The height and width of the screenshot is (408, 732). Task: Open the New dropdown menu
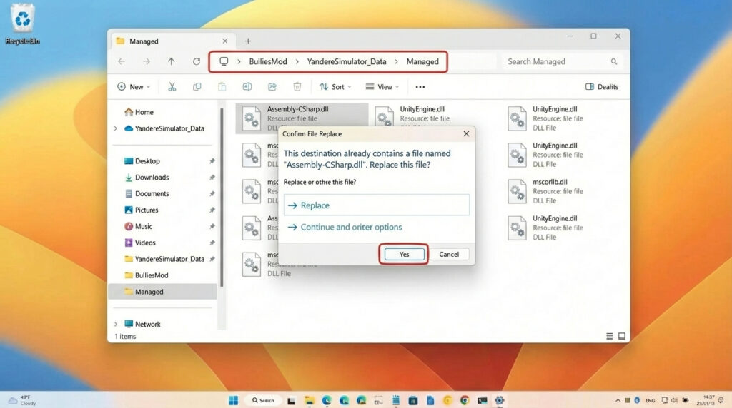(134, 87)
